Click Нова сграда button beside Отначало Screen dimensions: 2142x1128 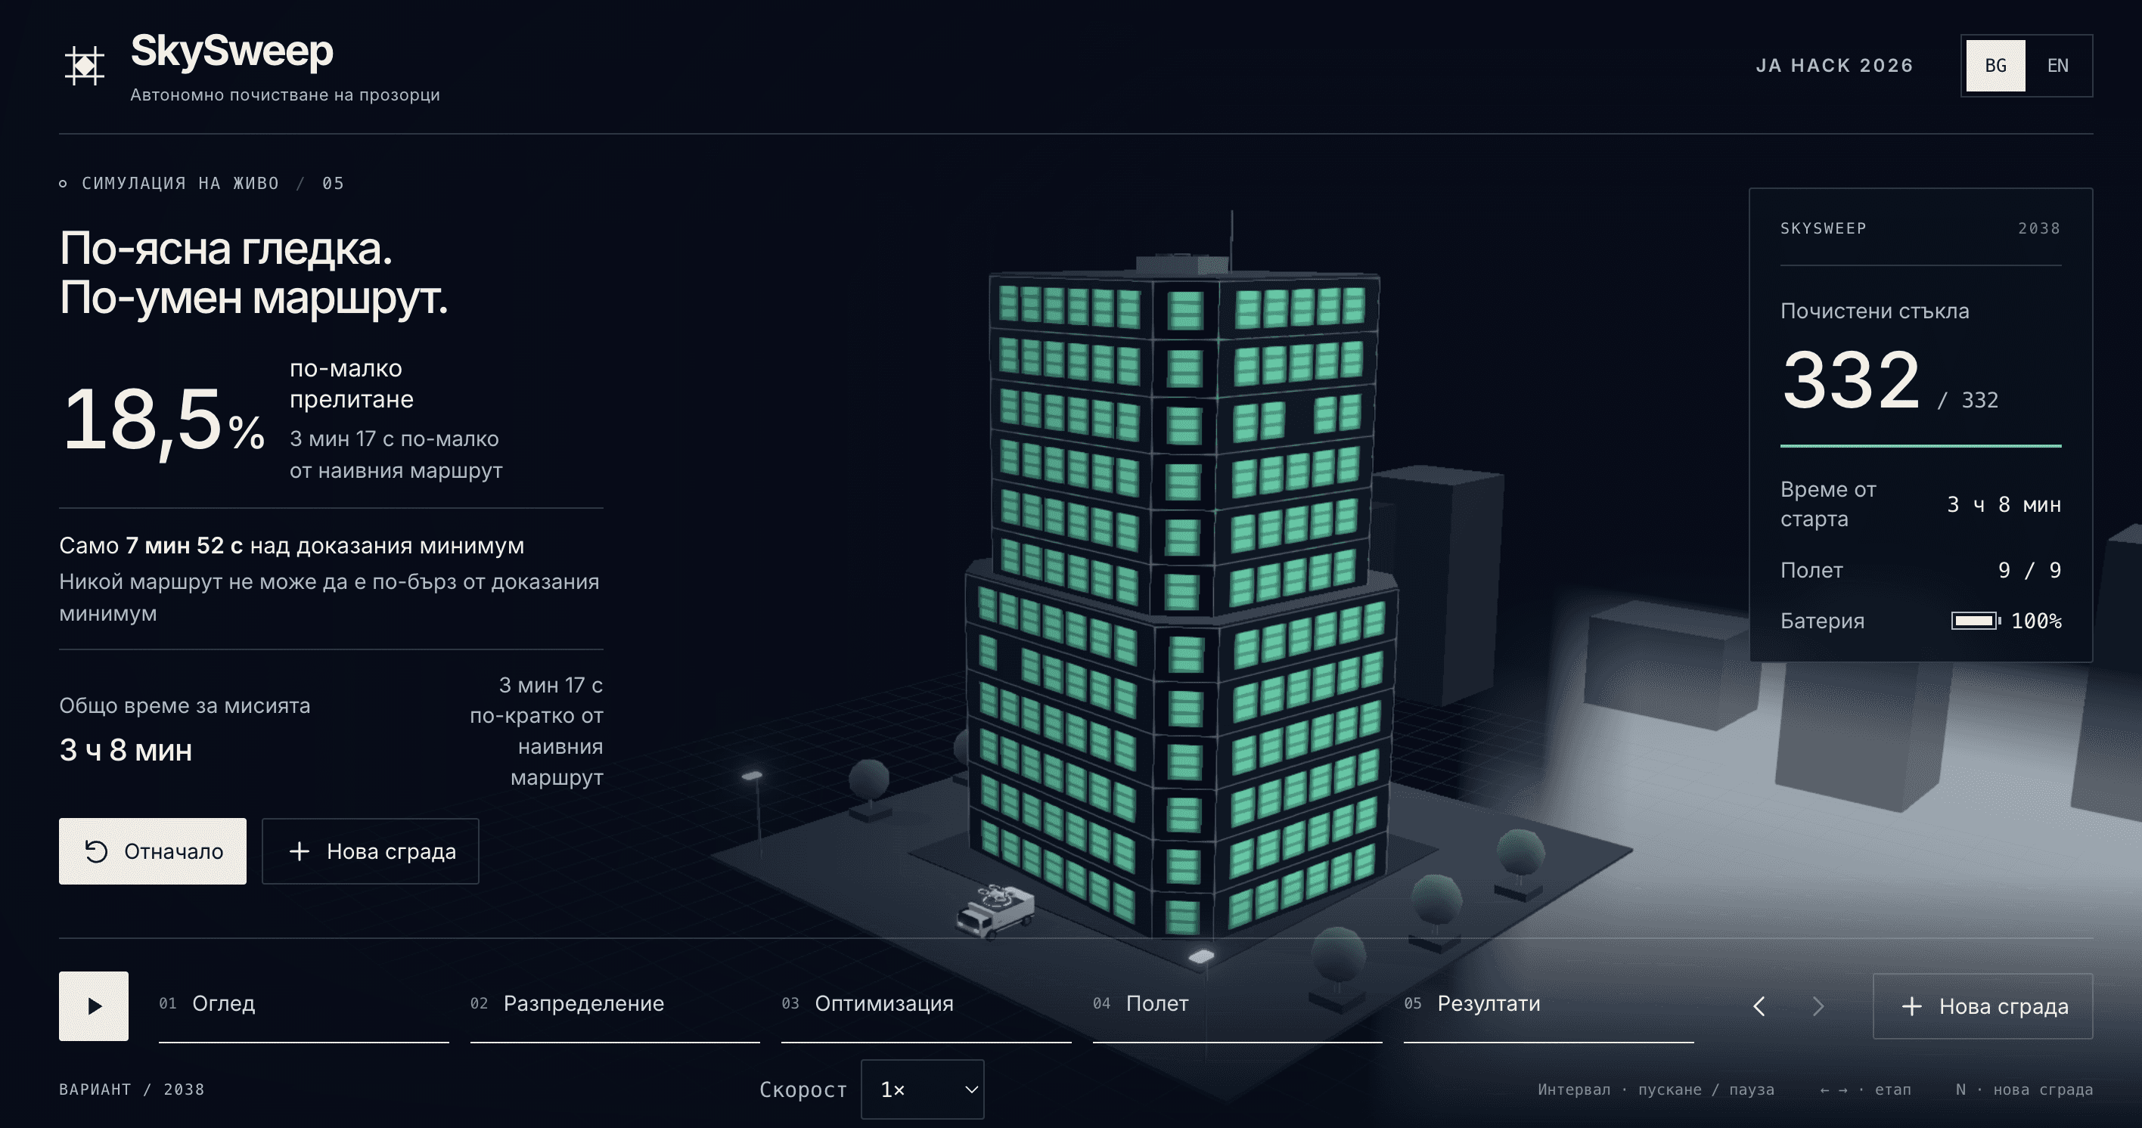[370, 851]
